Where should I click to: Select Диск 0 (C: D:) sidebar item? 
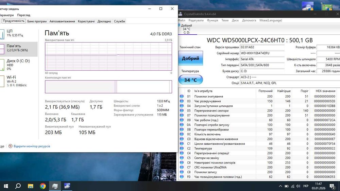pos(19,65)
